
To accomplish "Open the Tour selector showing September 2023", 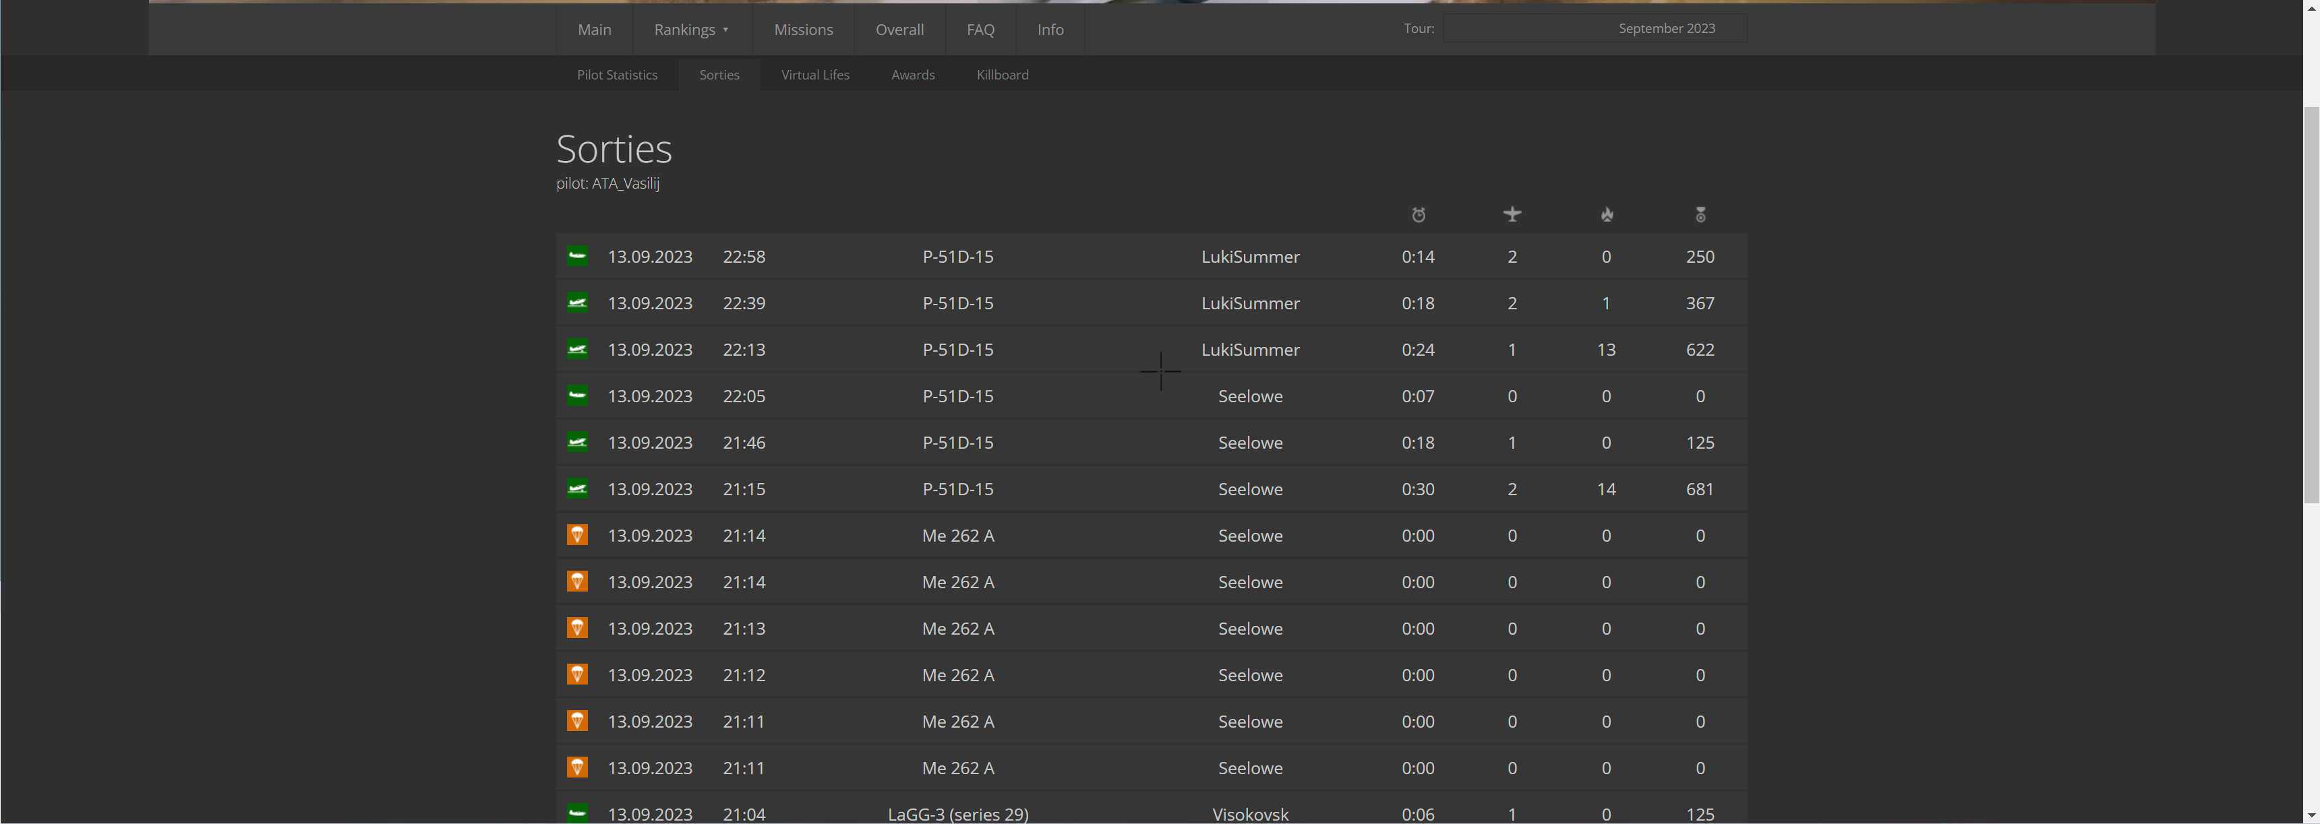I will point(1594,29).
